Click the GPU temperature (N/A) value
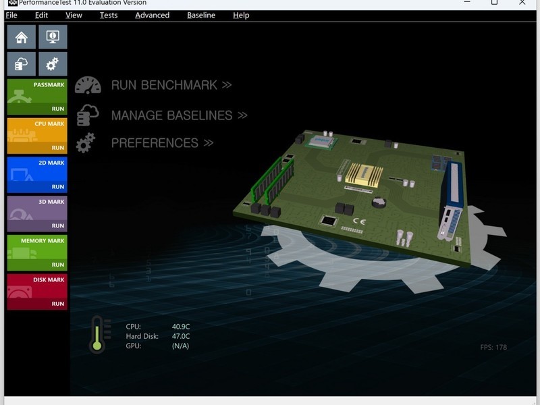This screenshot has height=405, width=540. (x=180, y=346)
